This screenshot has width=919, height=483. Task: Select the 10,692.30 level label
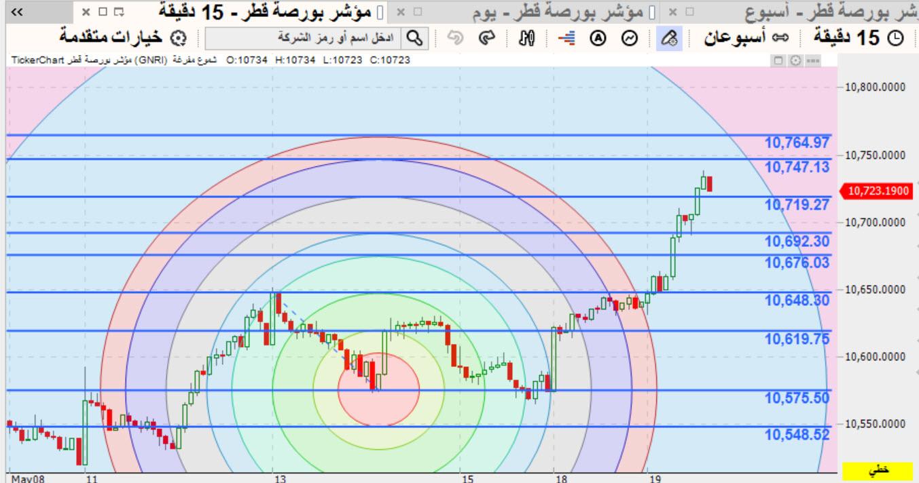tap(797, 241)
